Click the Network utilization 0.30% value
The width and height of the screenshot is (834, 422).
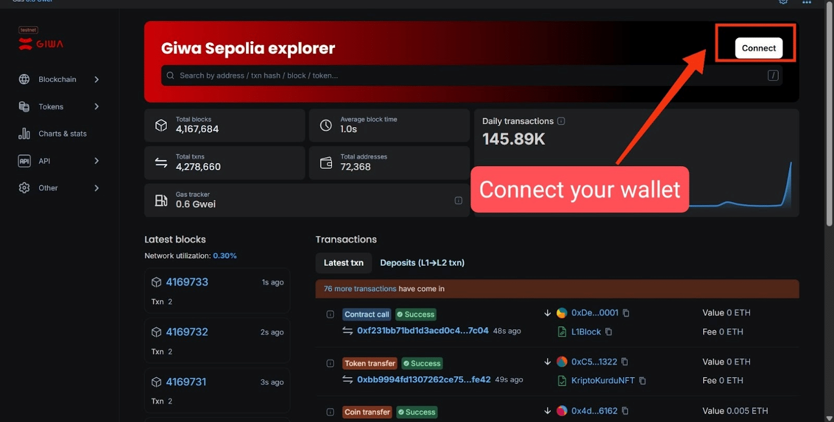225,256
